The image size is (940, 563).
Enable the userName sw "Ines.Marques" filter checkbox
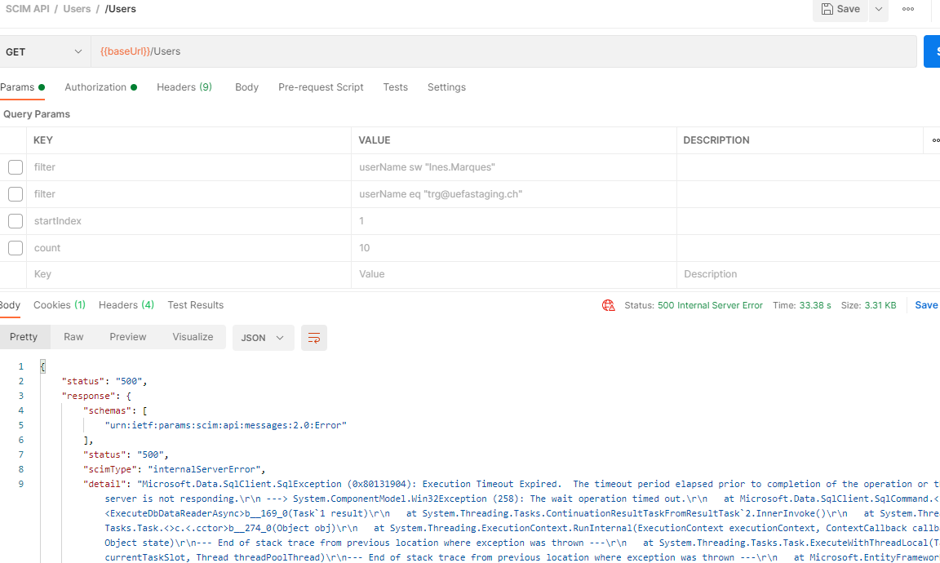coord(13,166)
